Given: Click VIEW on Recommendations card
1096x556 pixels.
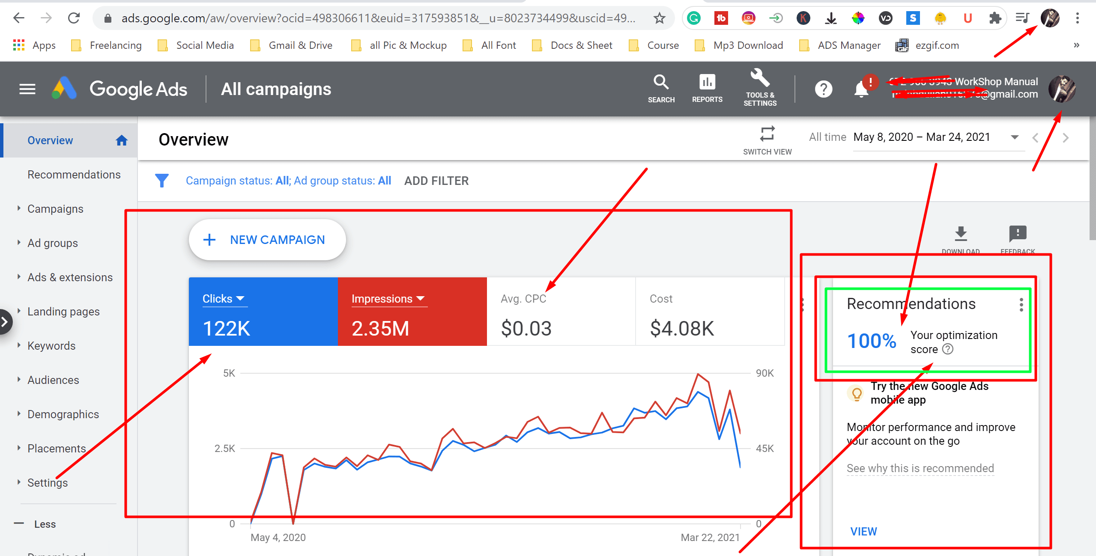Looking at the screenshot, I should pyautogui.click(x=863, y=531).
